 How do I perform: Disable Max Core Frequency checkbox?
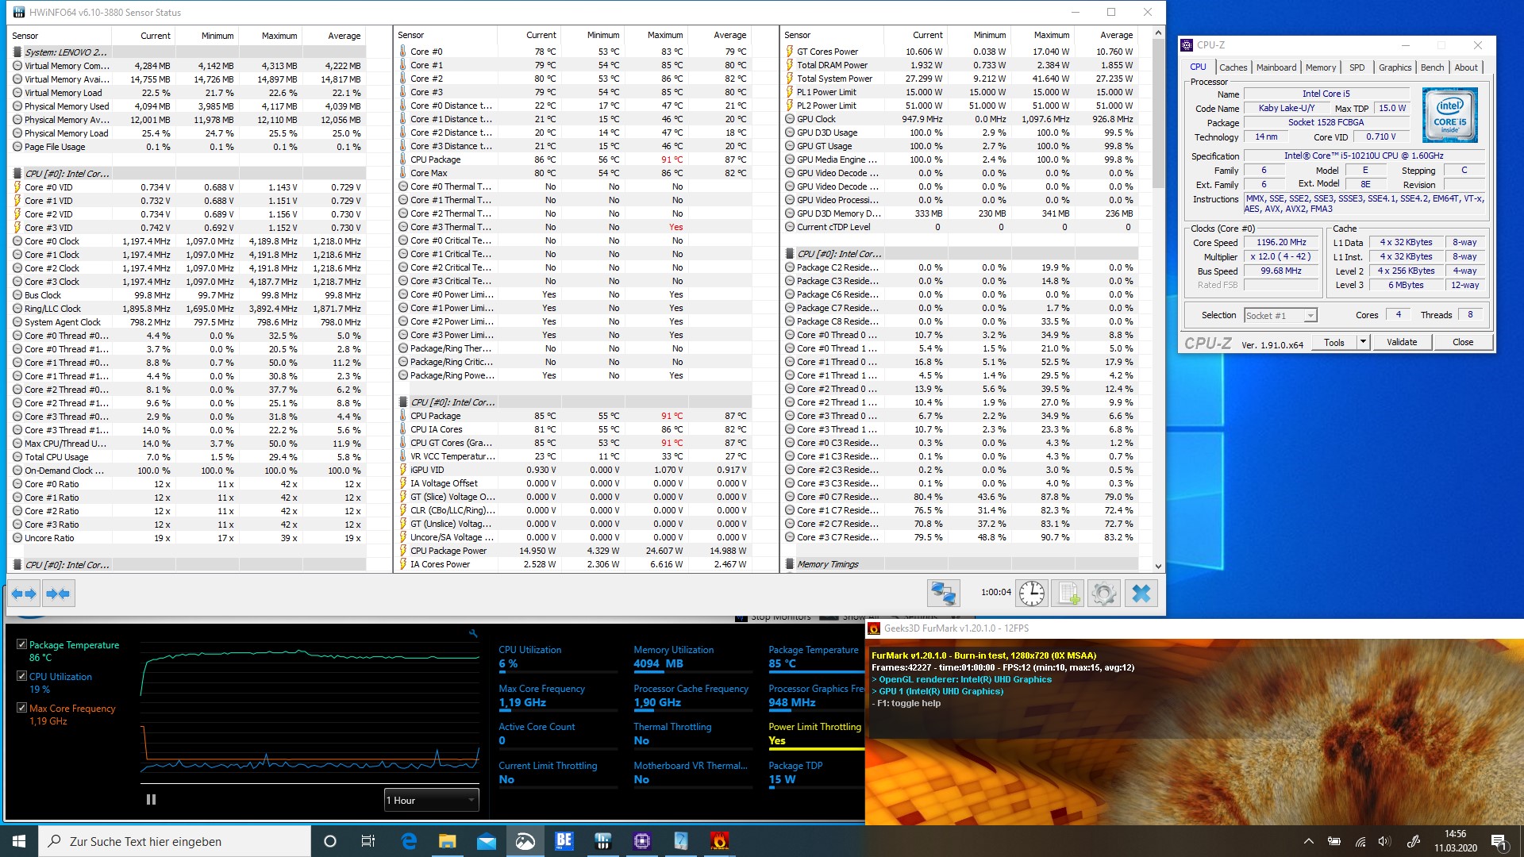coord(22,708)
